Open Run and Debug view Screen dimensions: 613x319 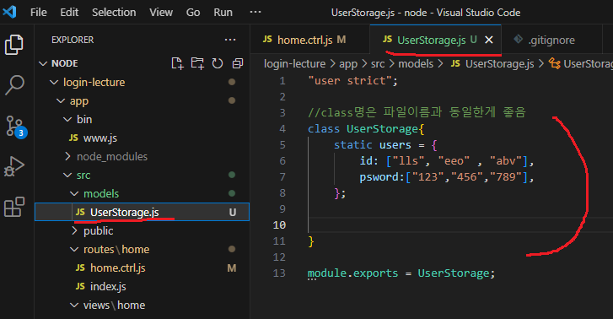pos(14,166)
